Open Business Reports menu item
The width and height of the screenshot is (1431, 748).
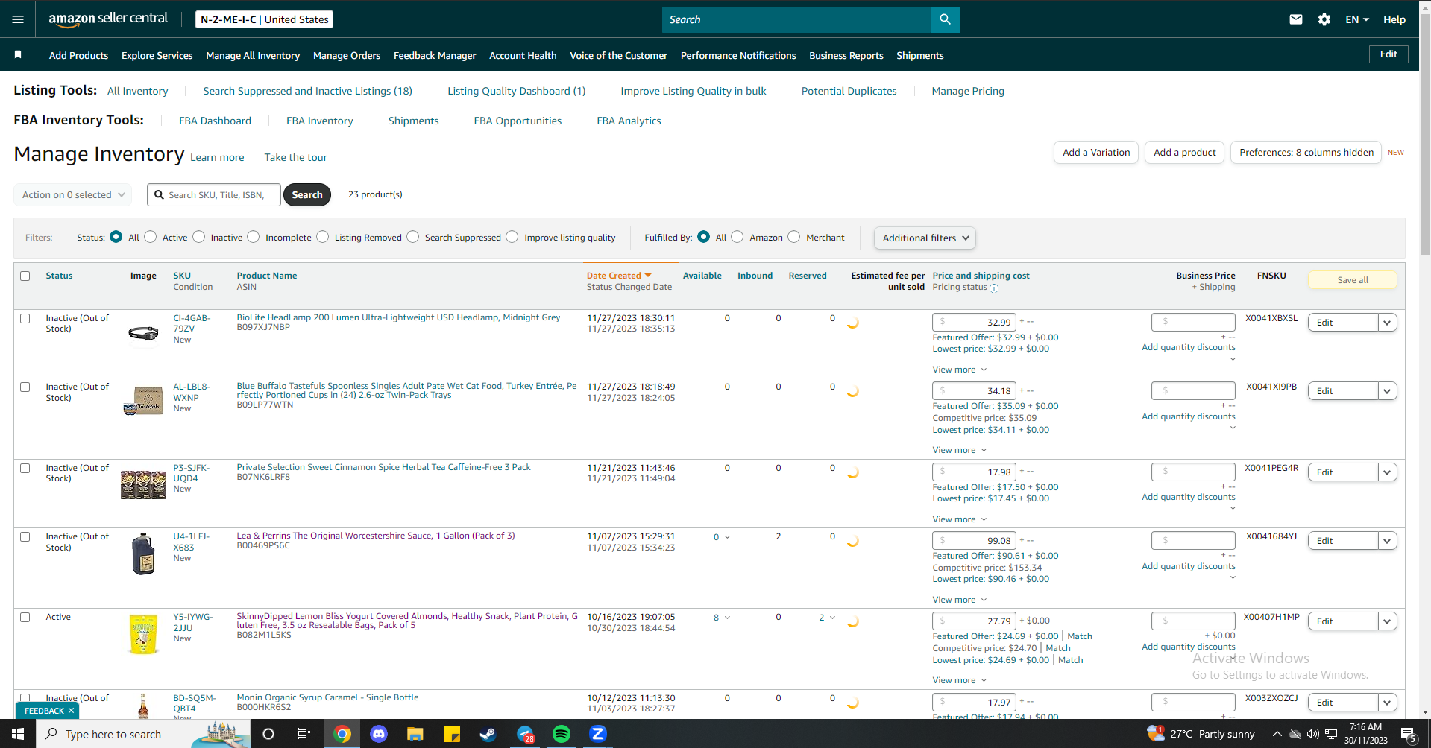pyautogui.click(x=846, y=55)
